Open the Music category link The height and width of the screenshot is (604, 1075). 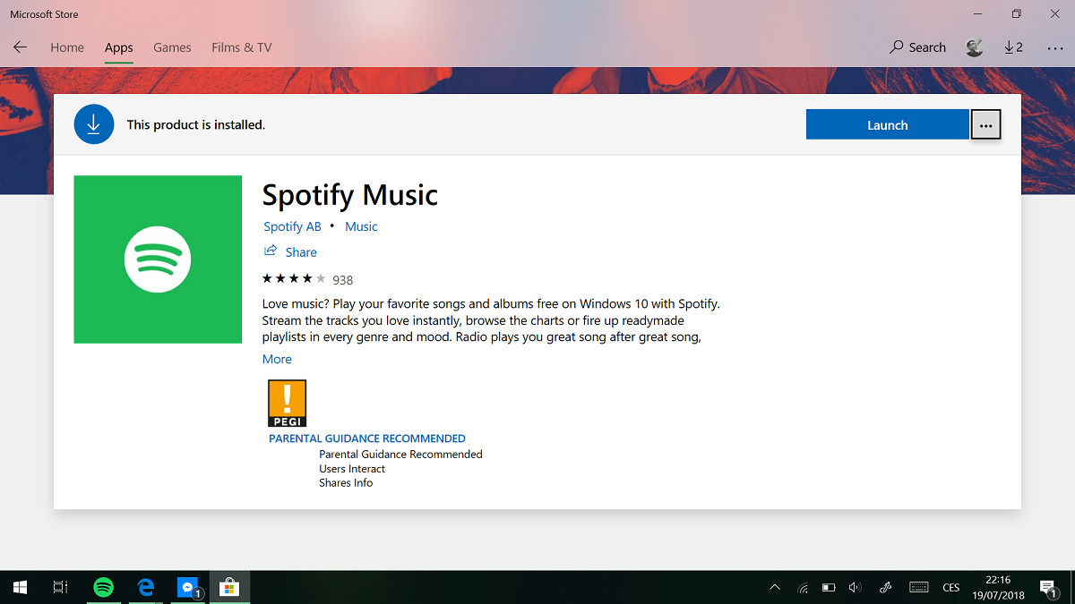point(361,226)
